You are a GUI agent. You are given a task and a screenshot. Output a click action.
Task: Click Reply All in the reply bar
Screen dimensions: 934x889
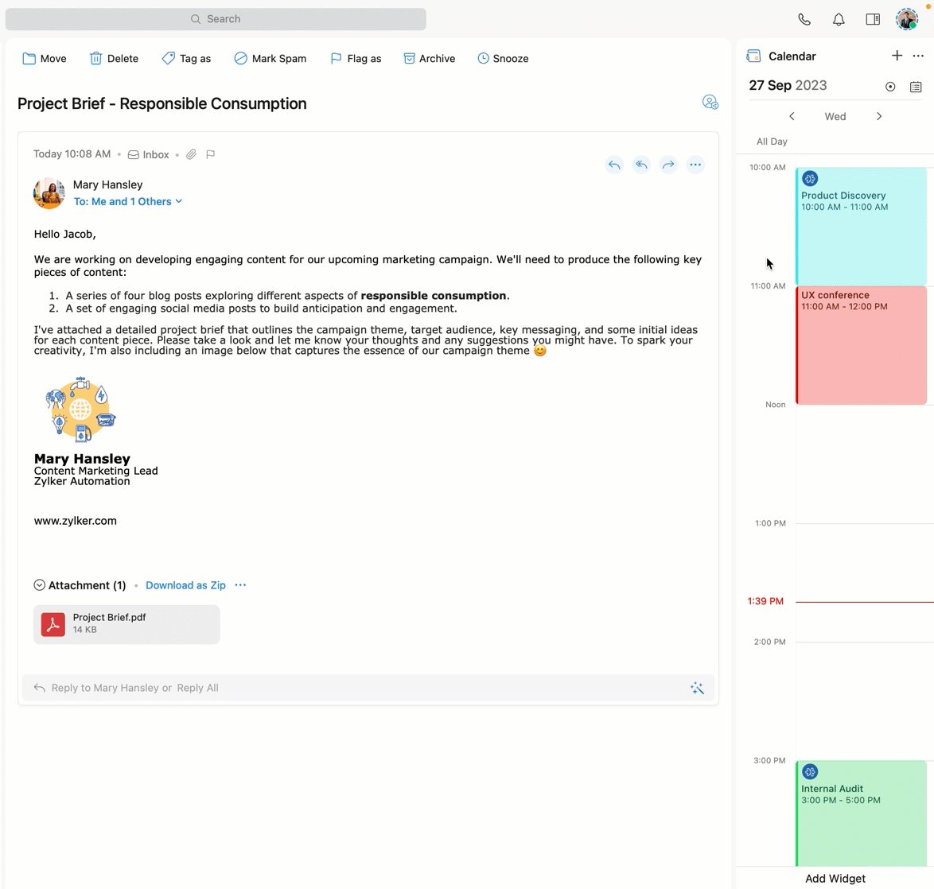click(198, 688)
